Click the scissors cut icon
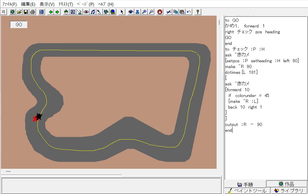The image size is (308, 194). click(x=169, y=12)
